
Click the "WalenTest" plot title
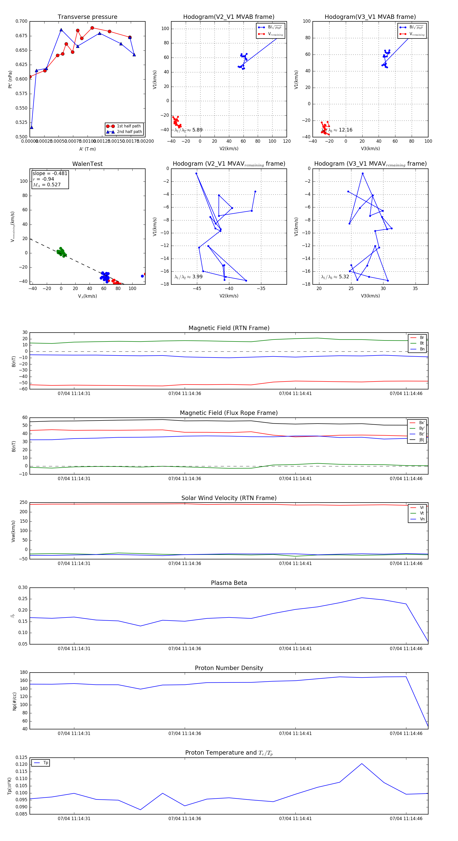87,164
